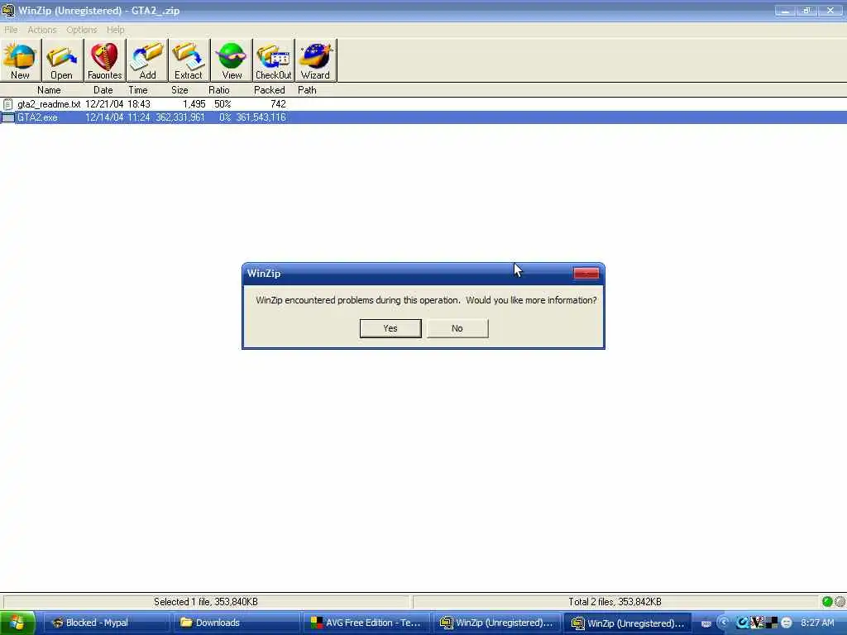Sort by the Ratio column header
The width and height of the screenshot is (847, 635).
[x=218, y=90]
